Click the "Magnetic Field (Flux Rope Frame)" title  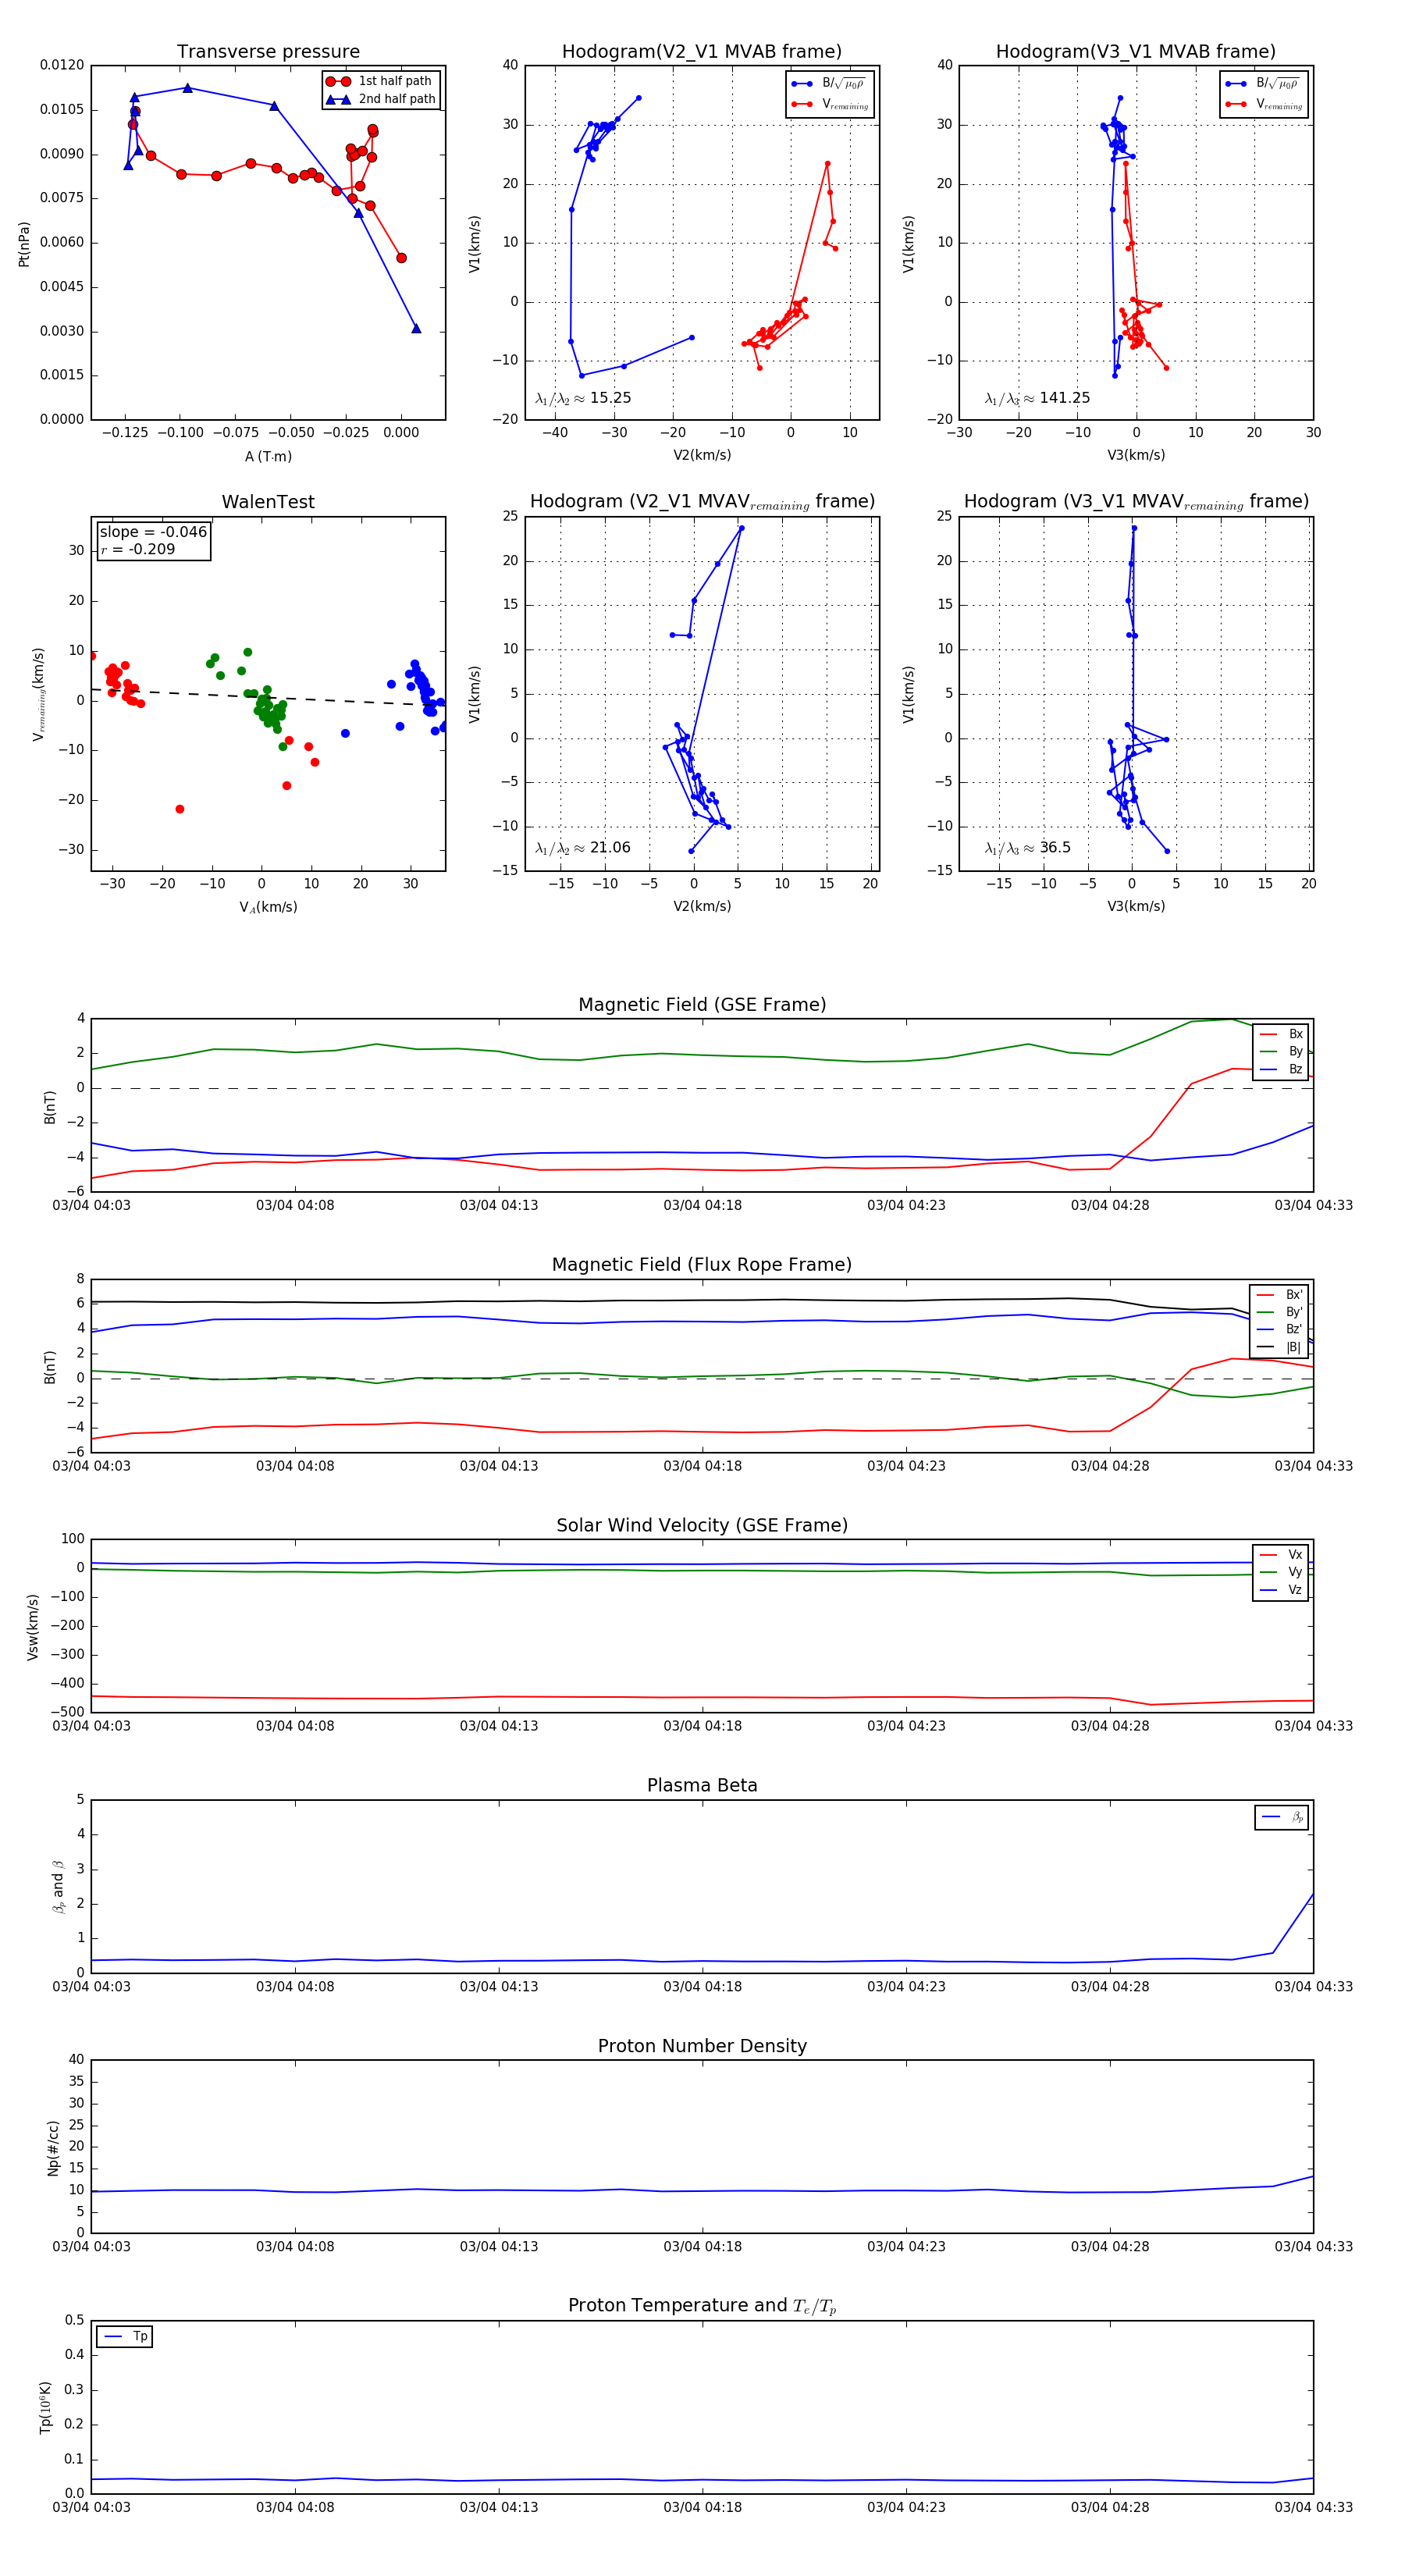click(702, 1265)
